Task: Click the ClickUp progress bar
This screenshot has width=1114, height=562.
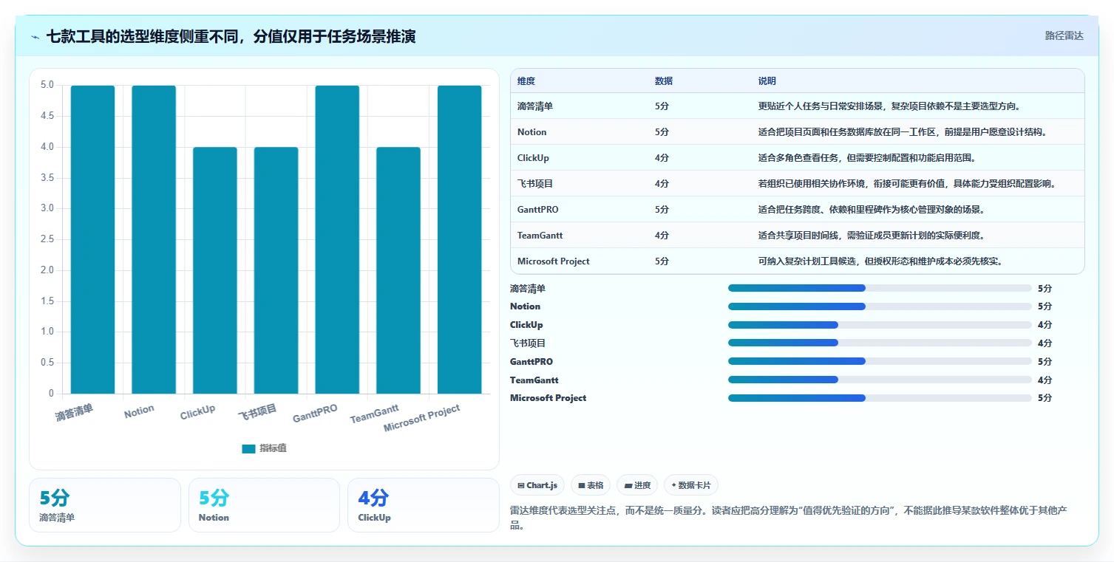Action: click(x=880, y=325)
